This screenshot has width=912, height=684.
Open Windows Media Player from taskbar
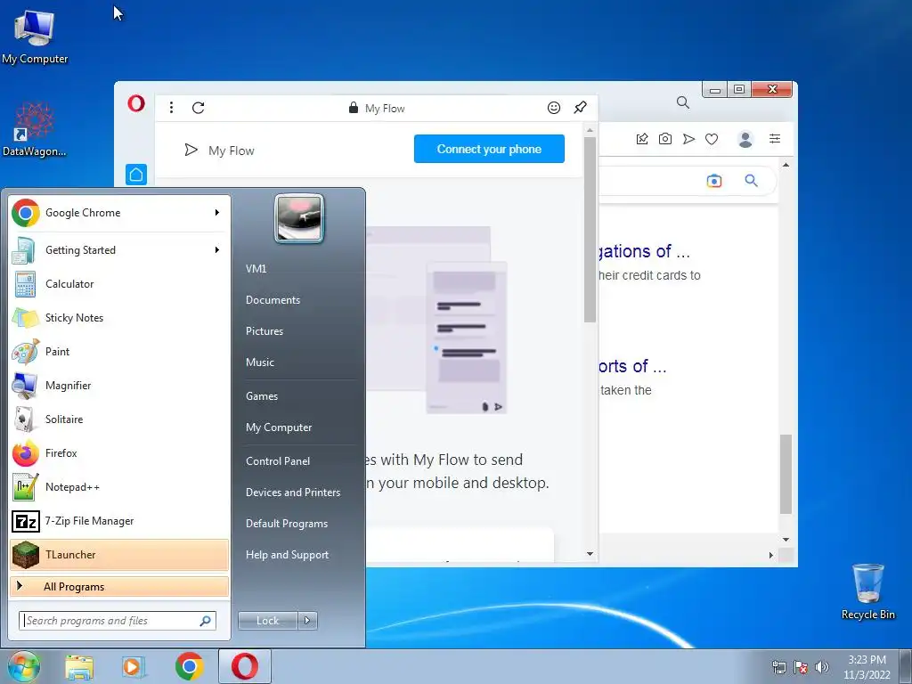click(x=134, y=667)
